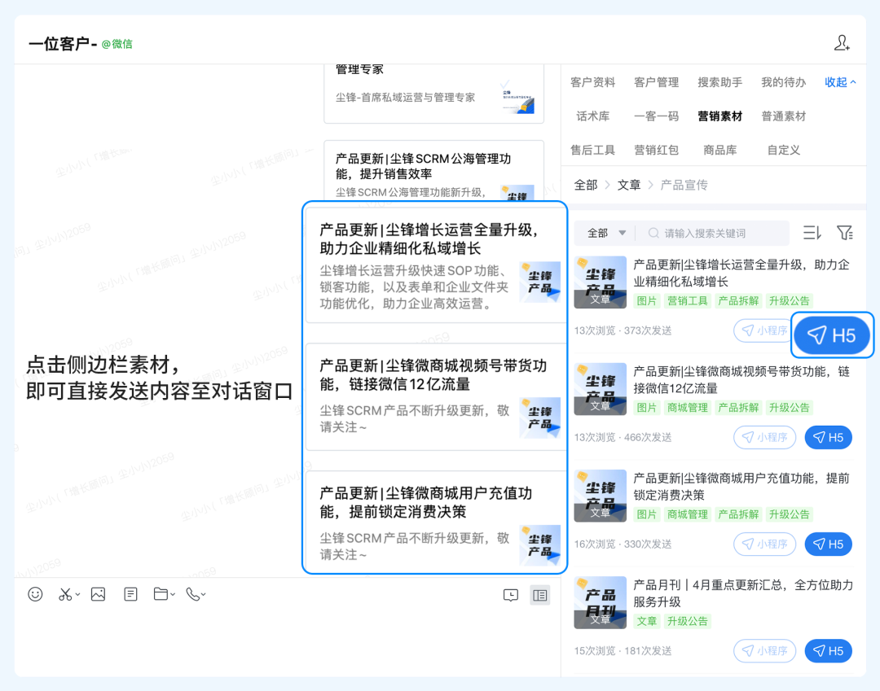Viewport: 880px width, 691px height.
Task: Toggle the sidebar panel icon
Action: [540, 595]
